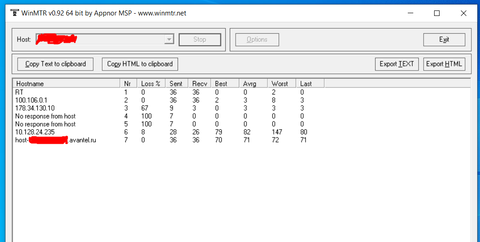Click sent value 28 in hop 6
The image size is (480, 242).
(173, 132)
